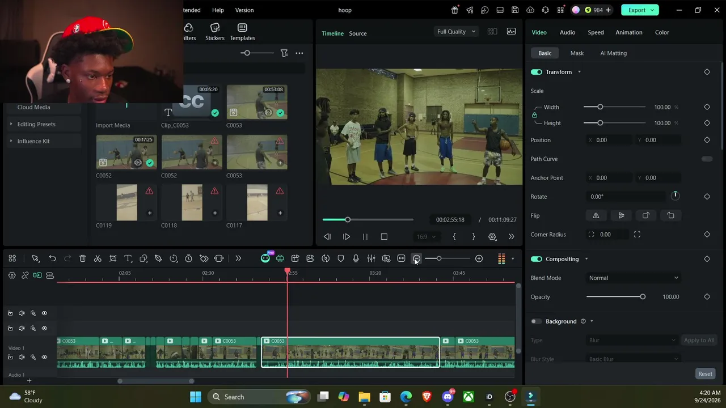Open the Full Quality dropdown
This screenshot has height=408, width=726.
[x=456, y=32]
